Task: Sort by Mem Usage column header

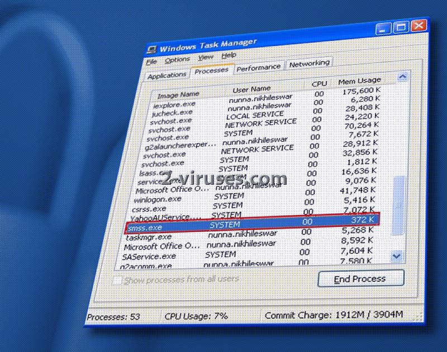Action: (359, 81)
